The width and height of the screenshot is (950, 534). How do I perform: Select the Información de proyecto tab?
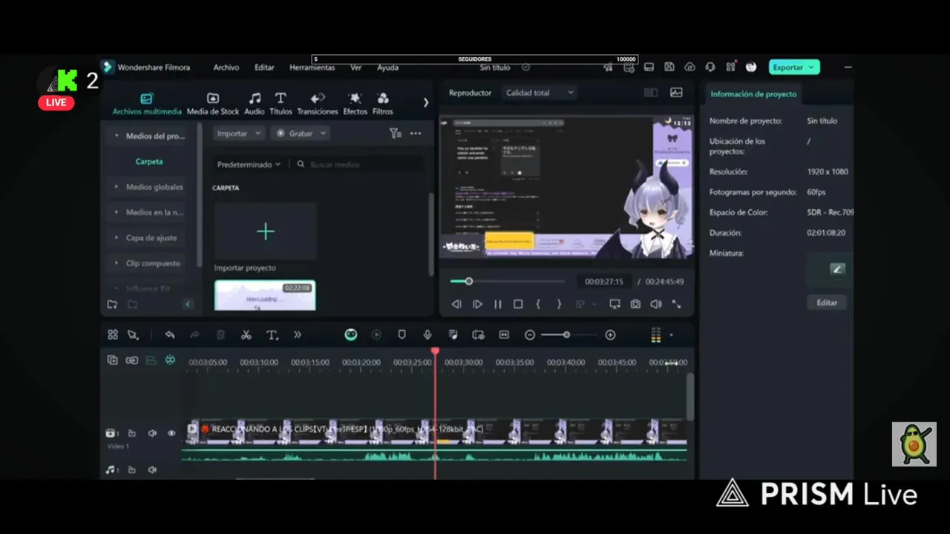pos(753,94)
